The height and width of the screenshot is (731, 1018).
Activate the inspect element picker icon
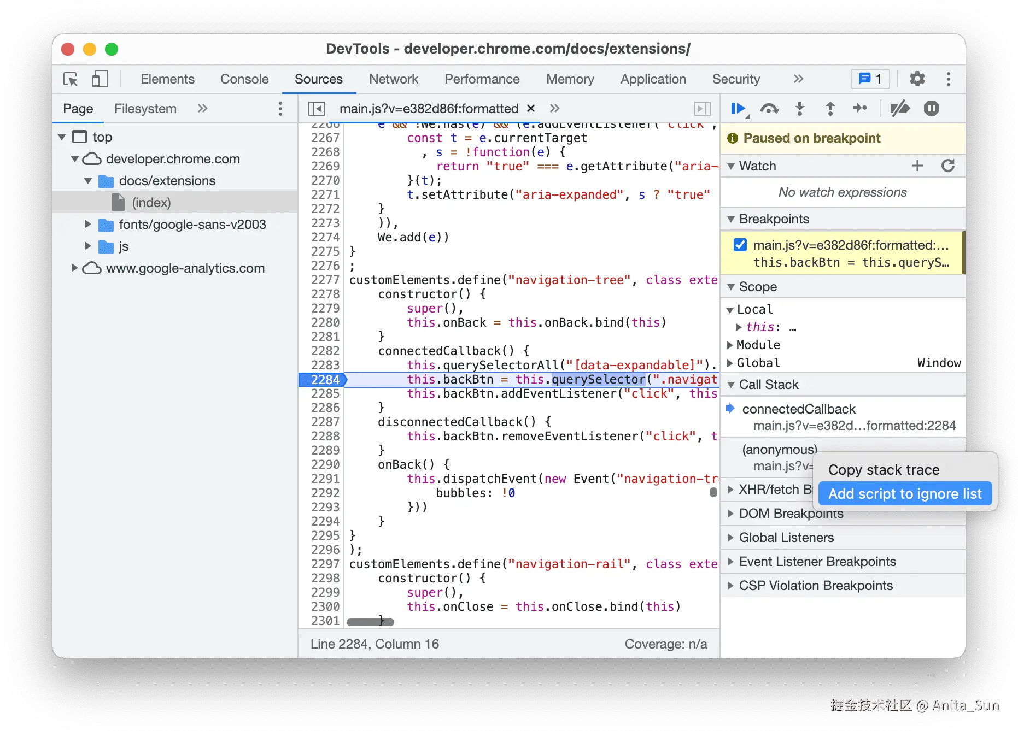click(x=71, y=79)
